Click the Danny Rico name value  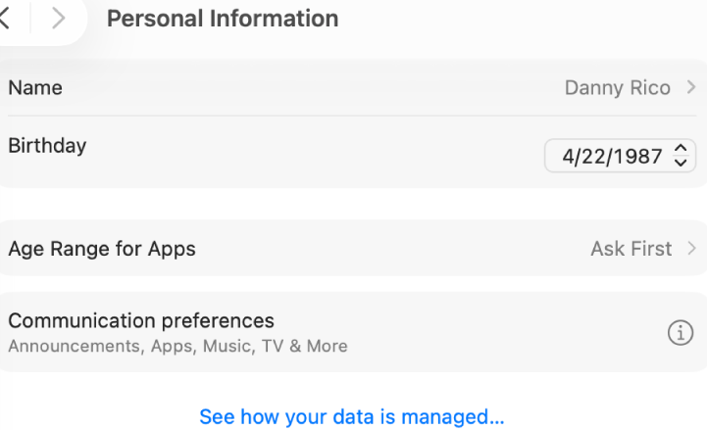[x=617, y=88]
